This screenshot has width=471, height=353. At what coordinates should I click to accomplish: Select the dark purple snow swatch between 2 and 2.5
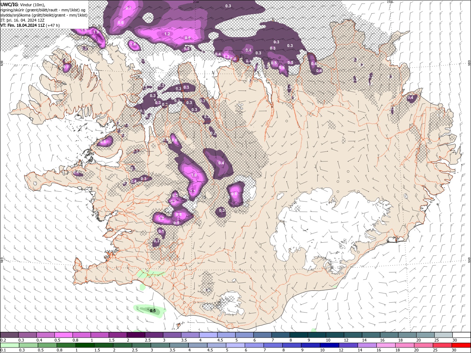tap(136, 335)
